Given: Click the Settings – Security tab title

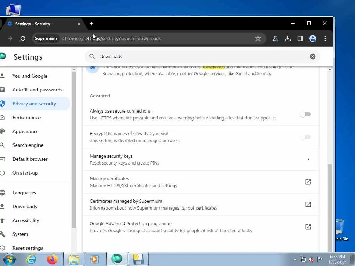Looking at the screenshot, I should 32,24.
